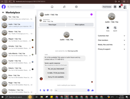This screenshot has width=130, height=99.
Task: Open the emoji picker in message box
Action: [x=88, y=90]
